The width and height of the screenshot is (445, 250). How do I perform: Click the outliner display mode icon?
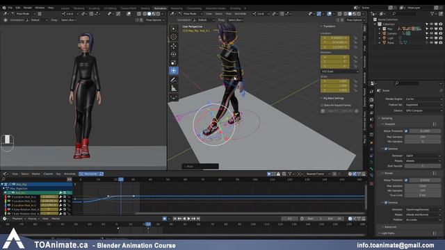[383, 14]
